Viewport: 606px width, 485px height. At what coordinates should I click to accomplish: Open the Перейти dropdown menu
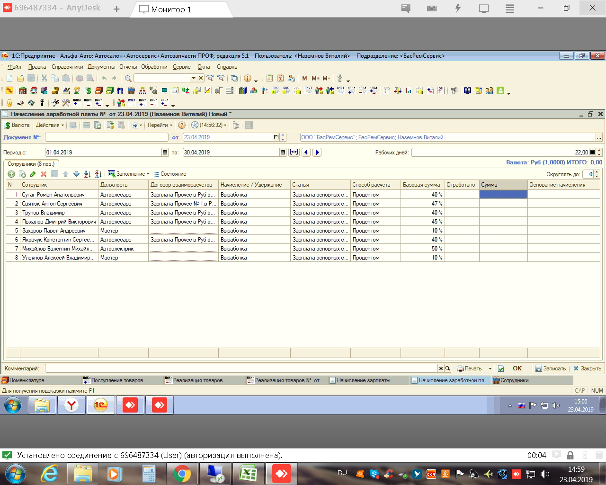tap(160, 126)
